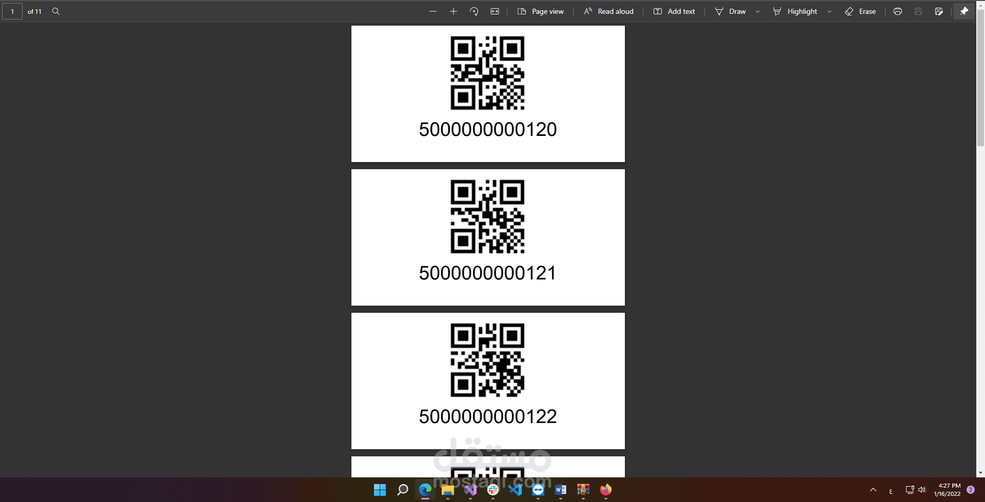Switch to Microsoft Edge in taskbar

[x=425, y=490]
